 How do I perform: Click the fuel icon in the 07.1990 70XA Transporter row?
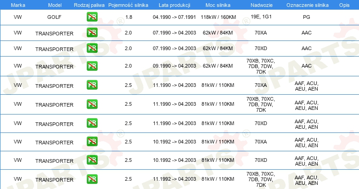tap(92, 33)
